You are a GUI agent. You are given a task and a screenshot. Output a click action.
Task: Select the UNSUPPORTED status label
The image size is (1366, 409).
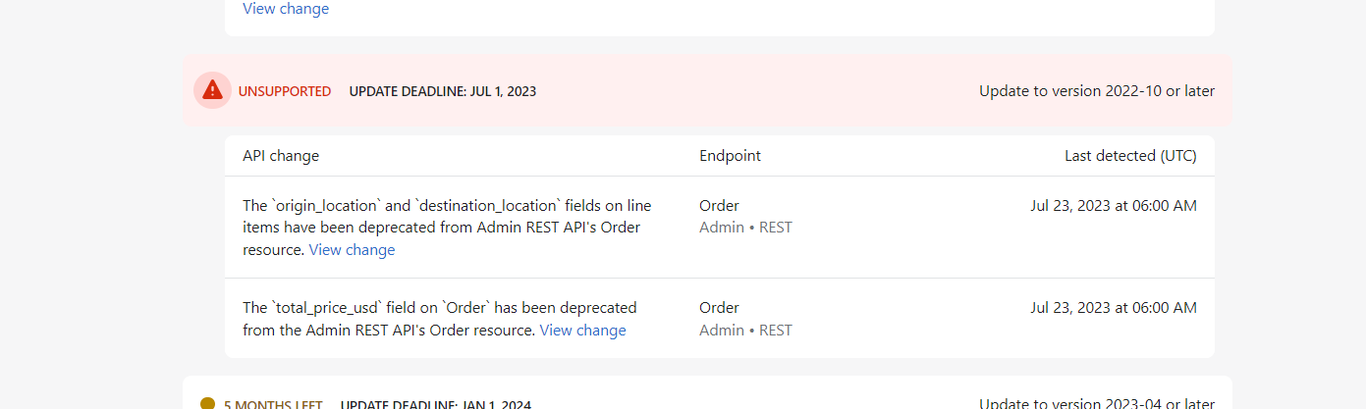pos(285,91)
